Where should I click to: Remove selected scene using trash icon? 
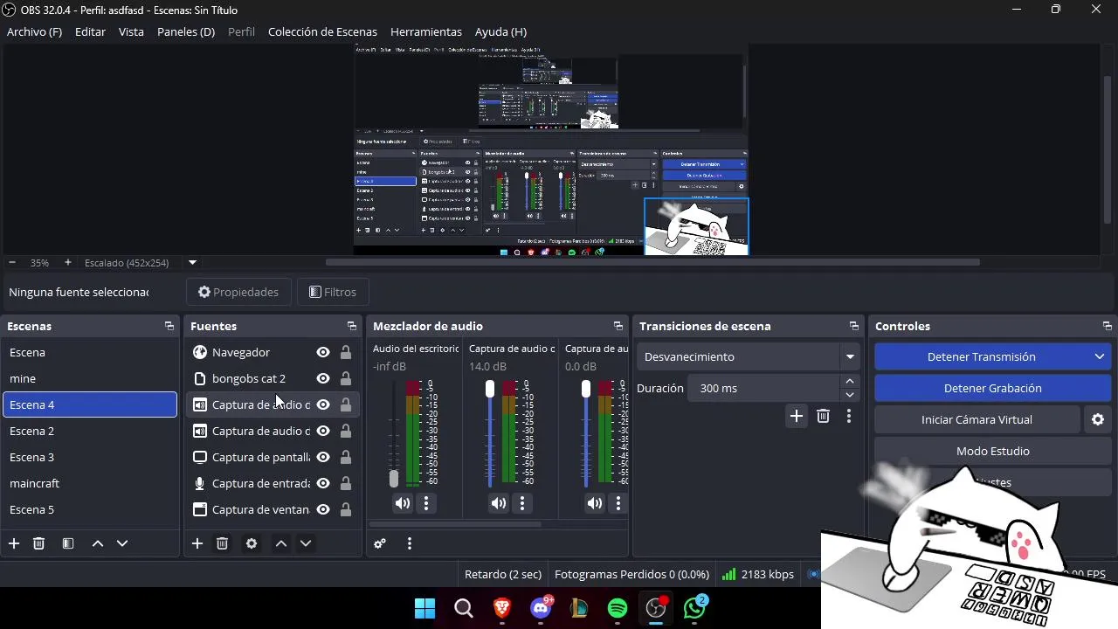tap(38, 543)
